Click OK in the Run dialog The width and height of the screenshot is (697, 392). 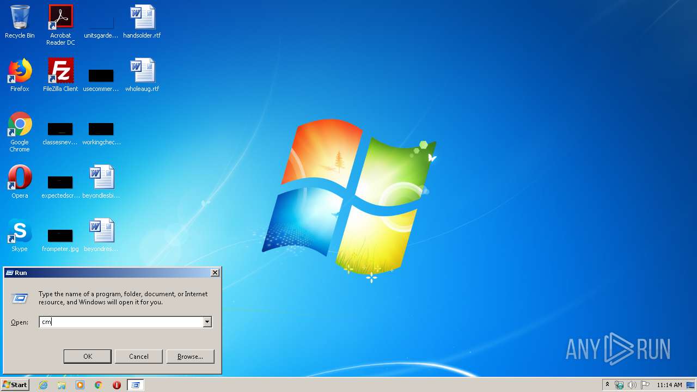(88, 357)
